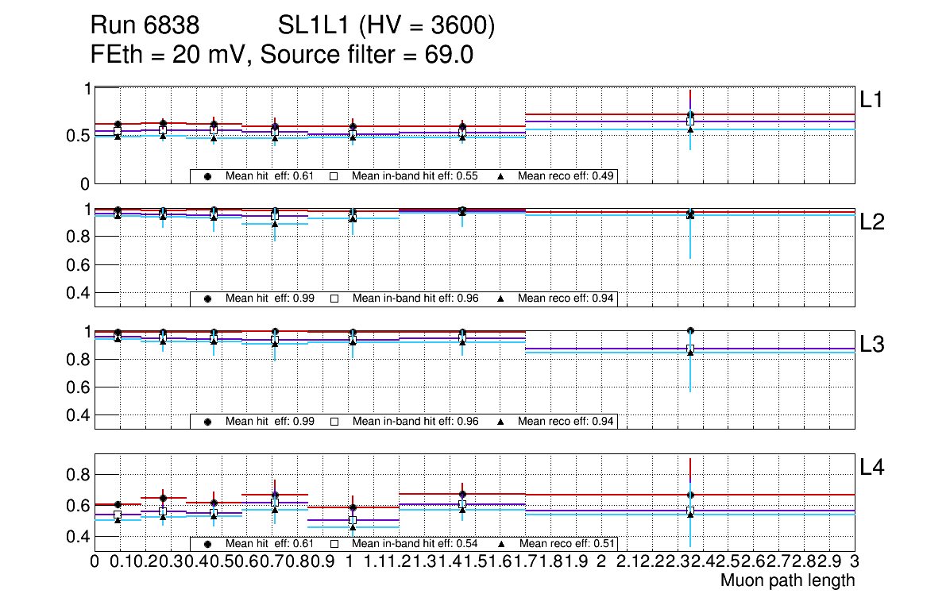Click the triangle marker in L4 legend

tap(501, 544)
